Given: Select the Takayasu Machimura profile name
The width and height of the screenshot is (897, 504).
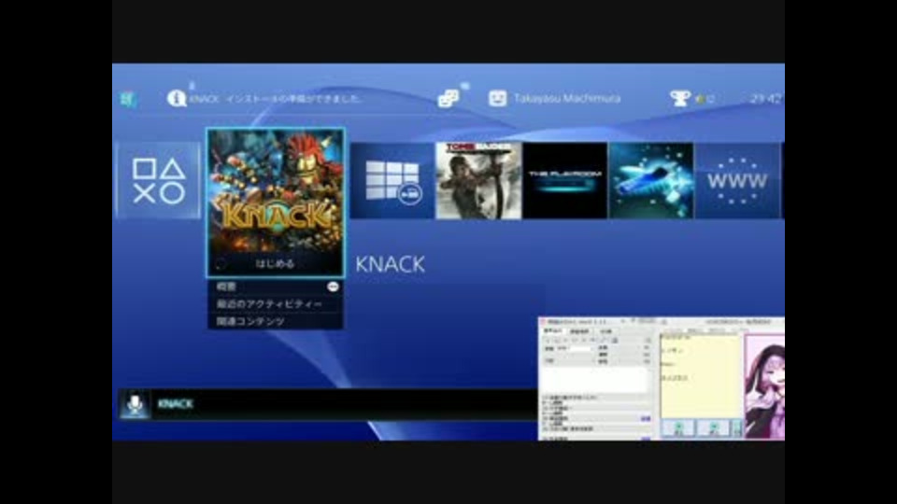Looking at the screenshot, I should [x=567, y=98].
